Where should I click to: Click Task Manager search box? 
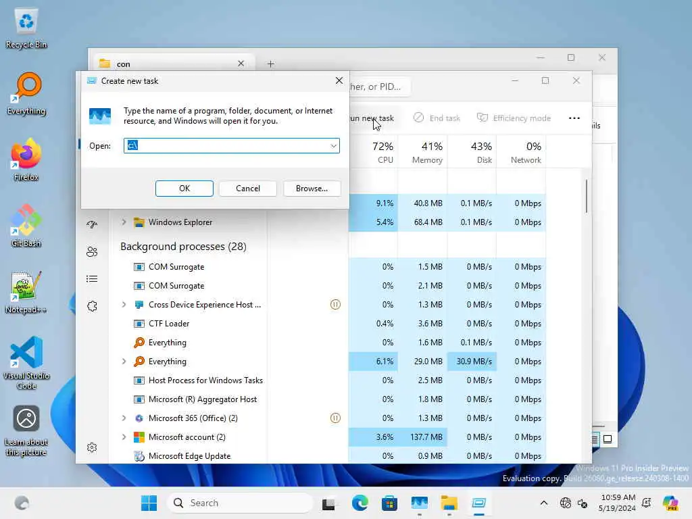pyautogui.click(x=380, y=86)
